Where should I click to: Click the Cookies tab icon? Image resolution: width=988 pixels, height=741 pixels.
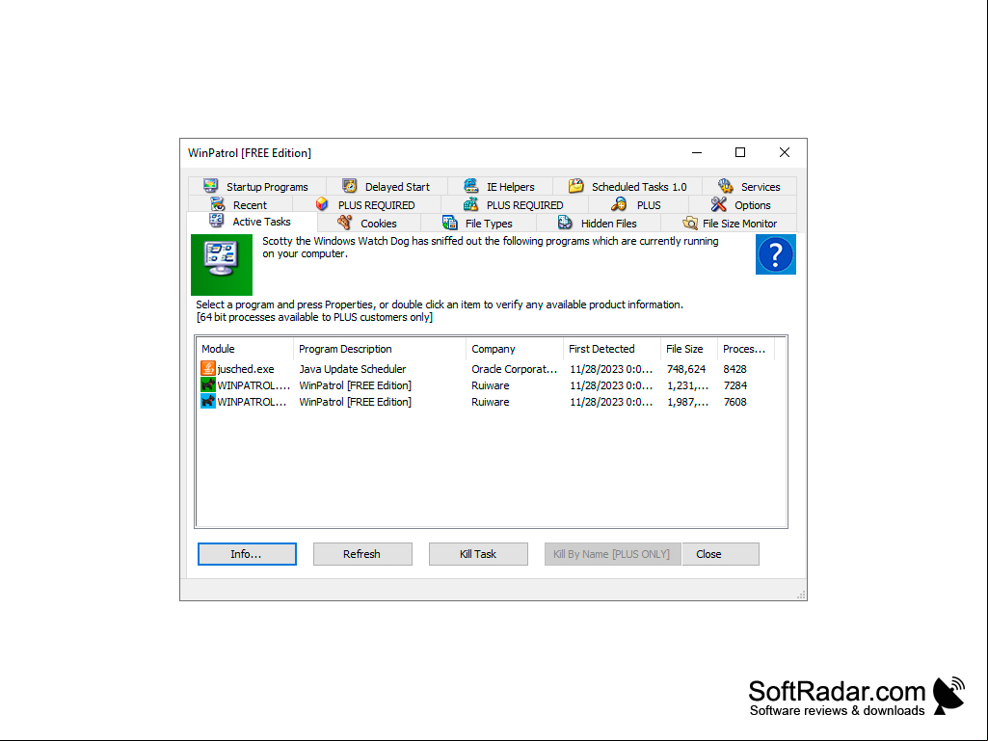point(345,223)
